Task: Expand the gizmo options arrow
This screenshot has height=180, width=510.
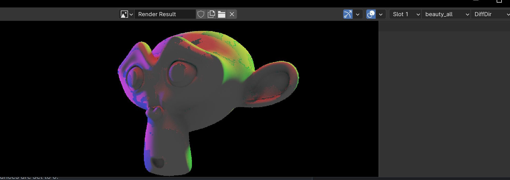Action: pyautogui.click(x=358, y=14)
